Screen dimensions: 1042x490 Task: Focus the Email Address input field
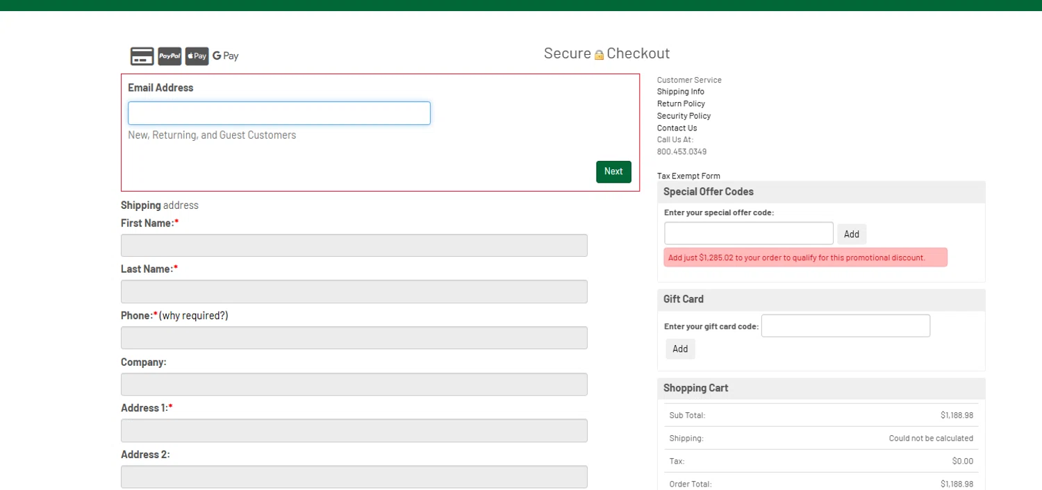[x=279, y=113]
